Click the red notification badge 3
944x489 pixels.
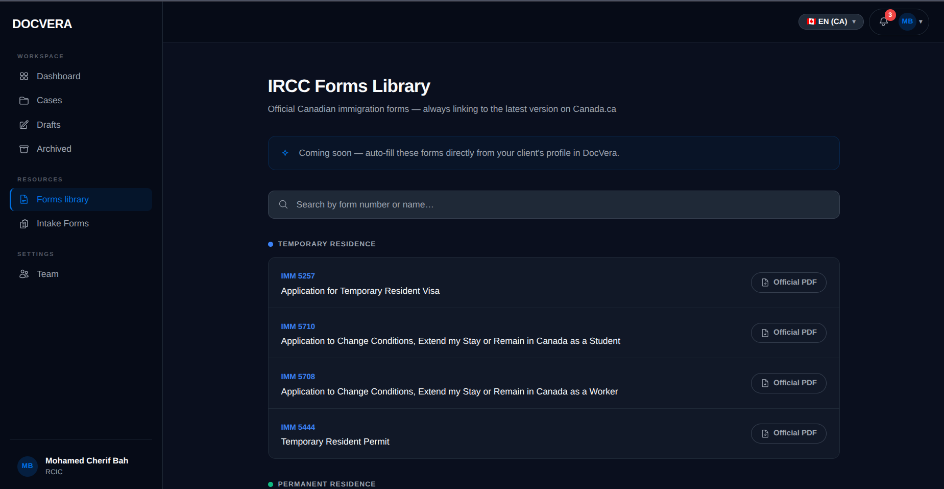890,15
